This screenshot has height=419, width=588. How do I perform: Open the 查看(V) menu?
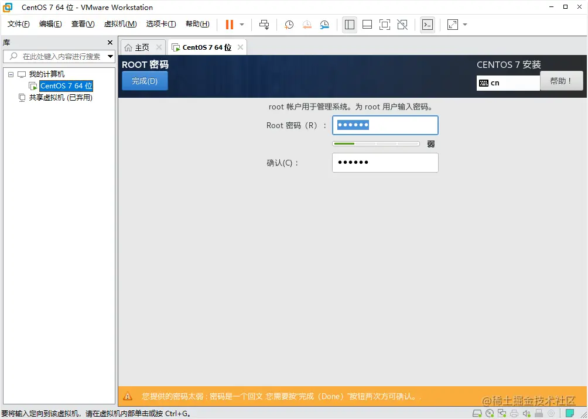click(x=83, y=24)
